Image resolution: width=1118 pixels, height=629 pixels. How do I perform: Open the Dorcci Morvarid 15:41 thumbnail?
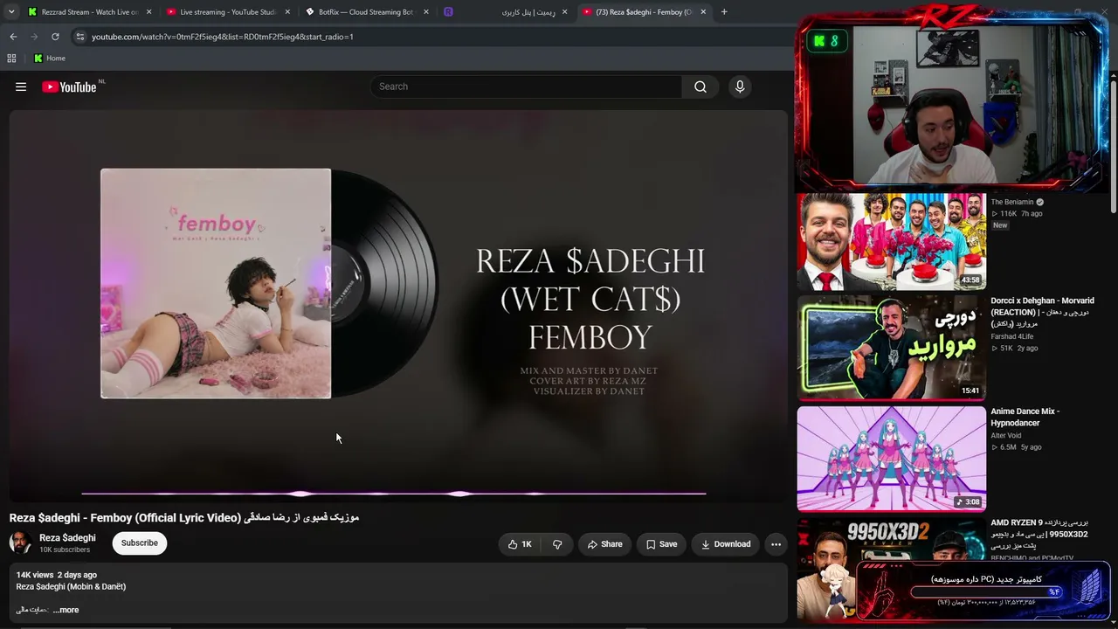(891, 348)
